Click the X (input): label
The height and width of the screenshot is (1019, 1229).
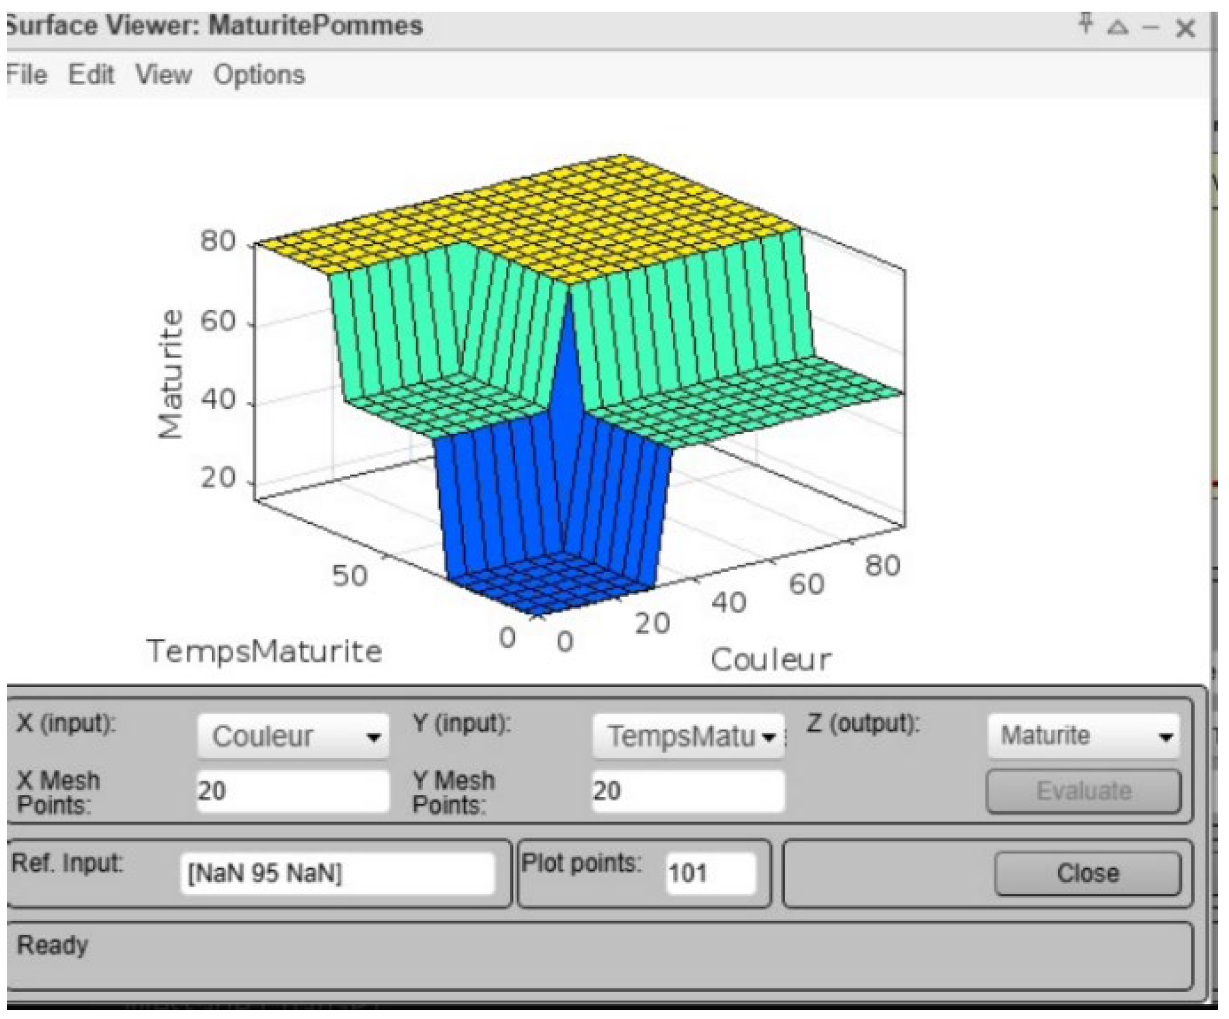click(66, 723)
